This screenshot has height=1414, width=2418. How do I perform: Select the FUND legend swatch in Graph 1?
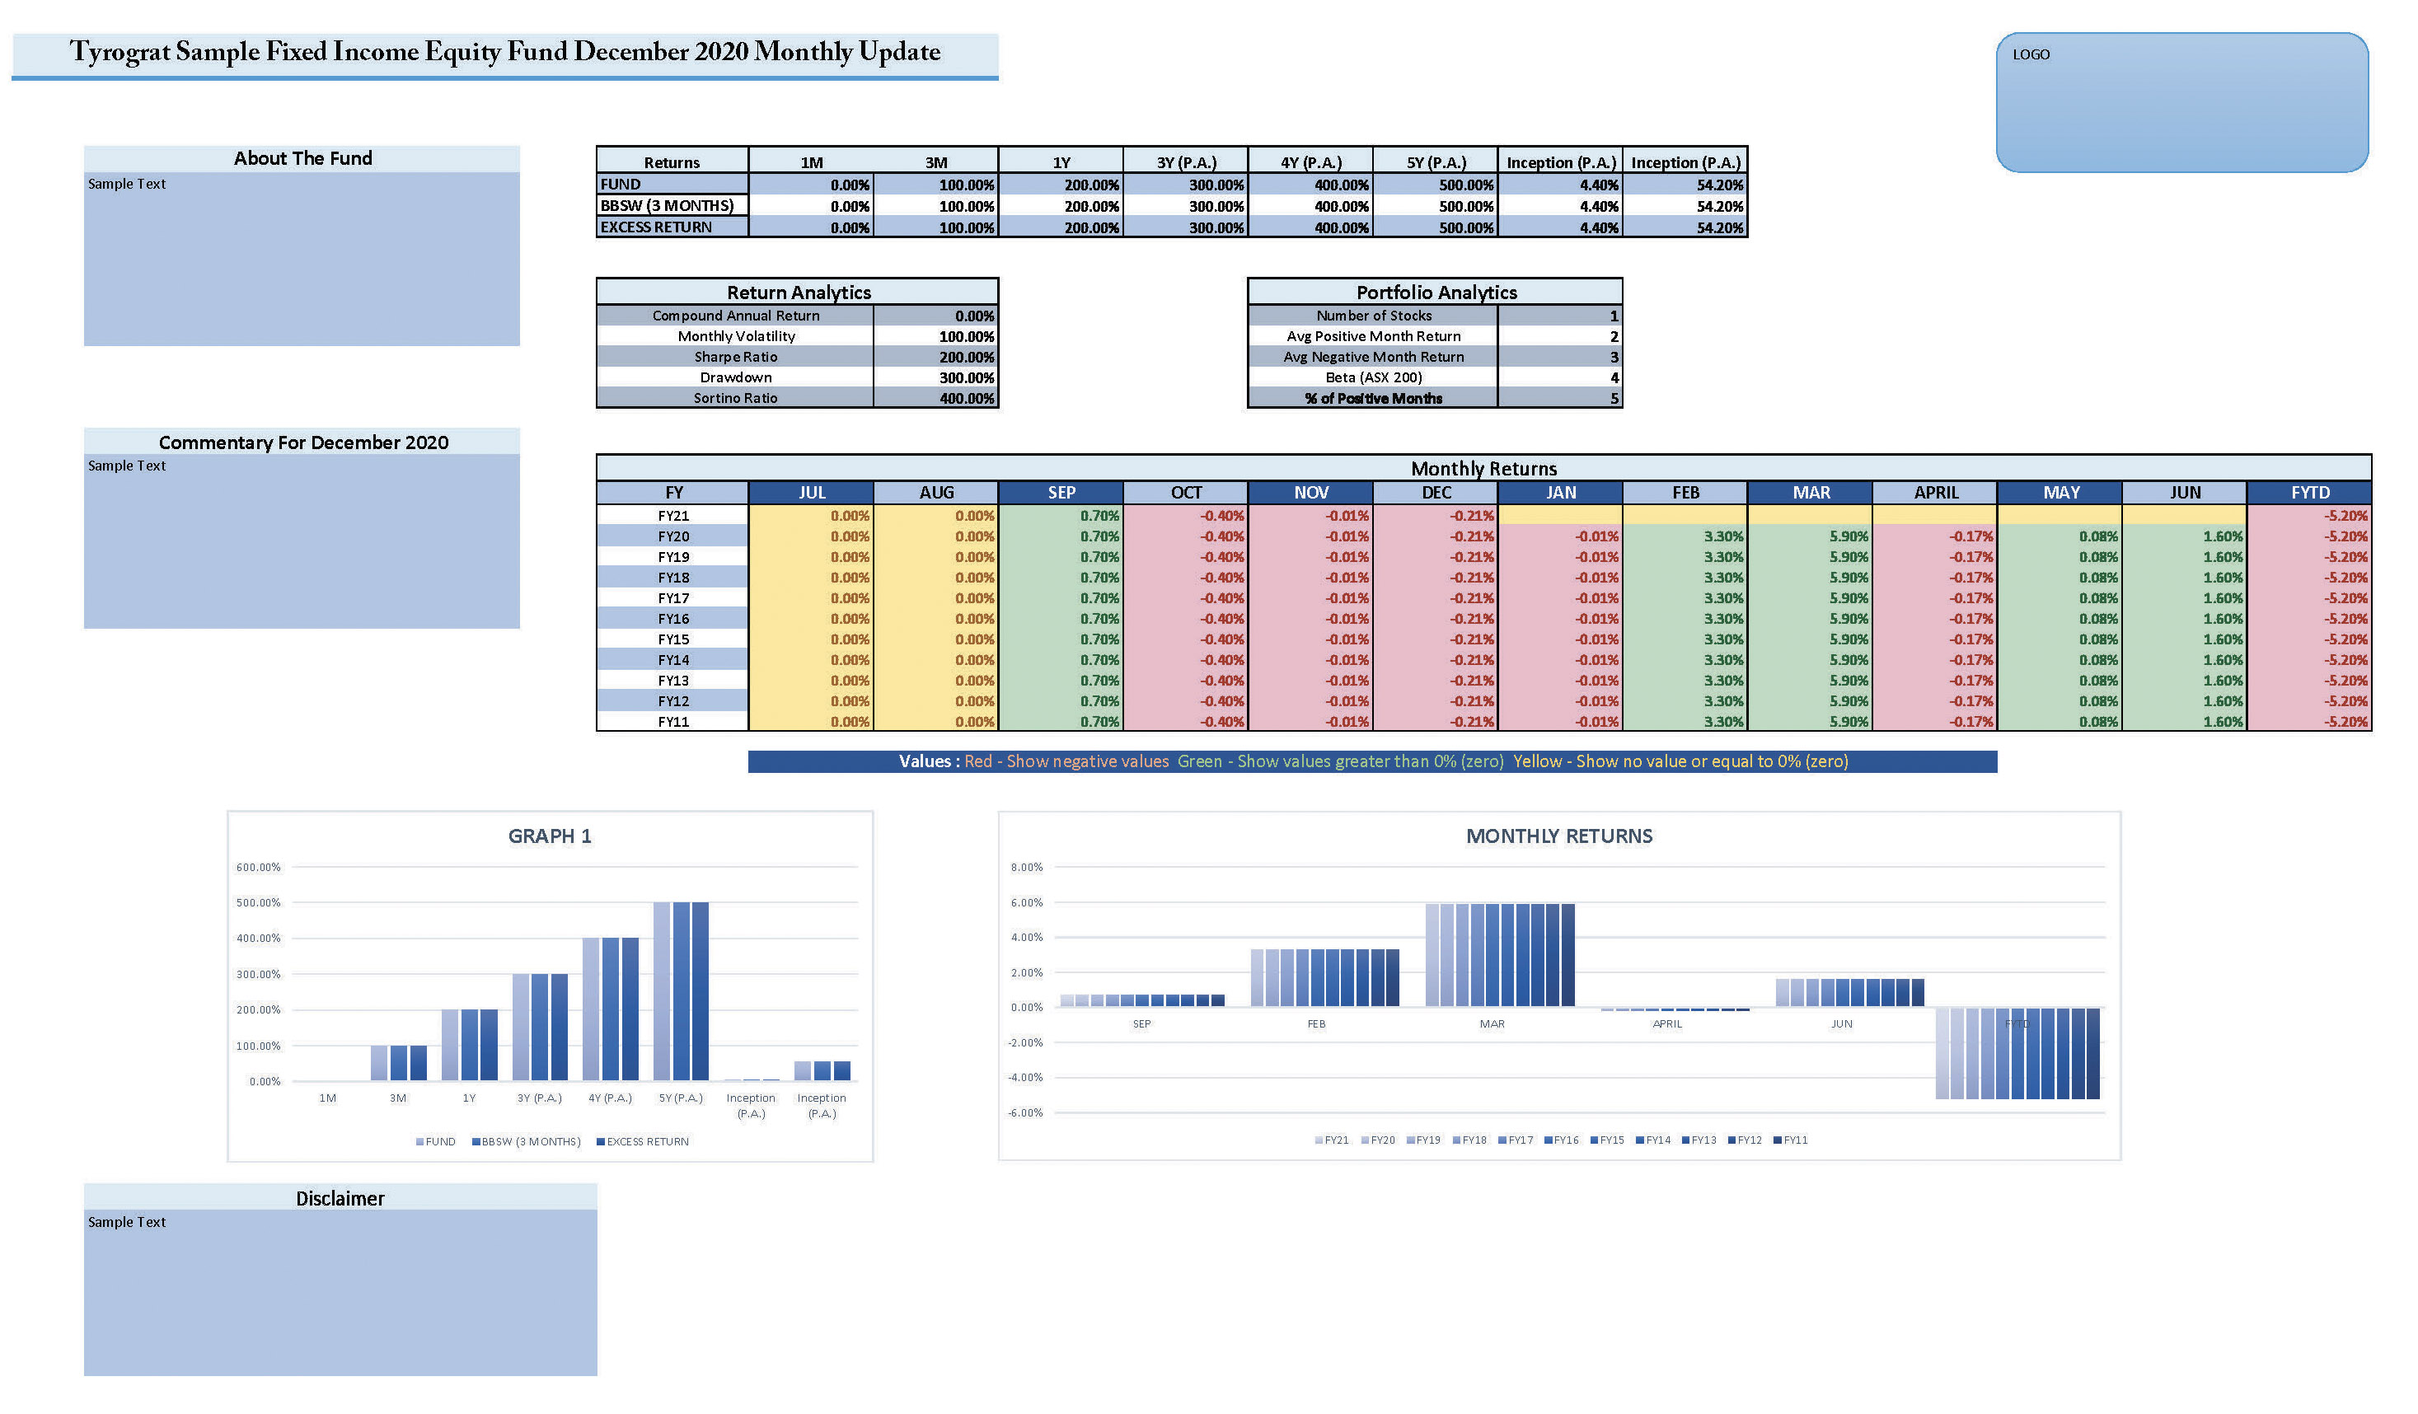[x=420, y=1141]
